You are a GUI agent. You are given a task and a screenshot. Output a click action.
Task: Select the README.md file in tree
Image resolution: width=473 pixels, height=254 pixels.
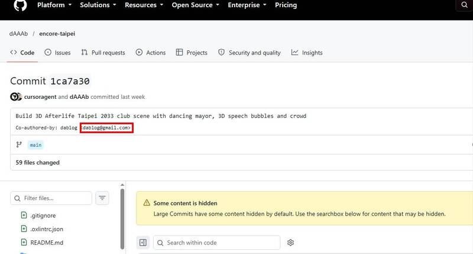coord(47,243)
